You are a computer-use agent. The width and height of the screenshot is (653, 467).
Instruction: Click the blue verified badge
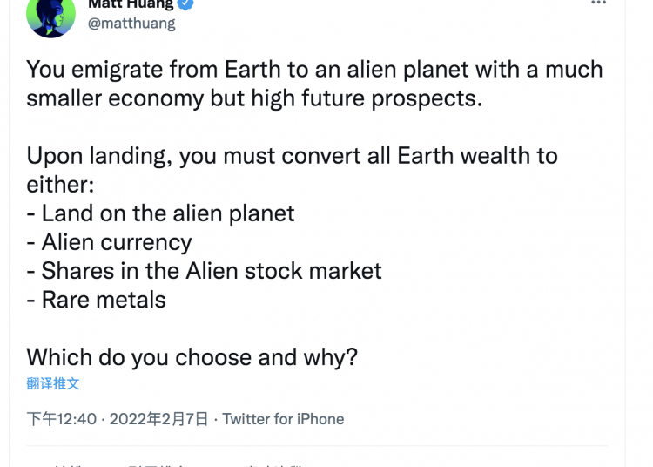(x=185, y=4)
